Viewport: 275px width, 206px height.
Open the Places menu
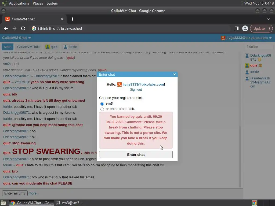click(x=38, y=3)
